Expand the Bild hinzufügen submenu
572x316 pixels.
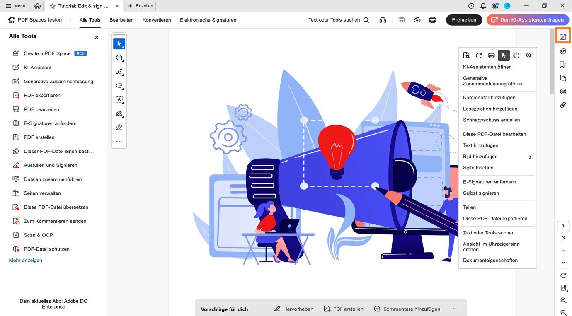coord(530,157)
